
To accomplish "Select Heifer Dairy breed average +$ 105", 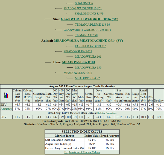I will point(110,148).
